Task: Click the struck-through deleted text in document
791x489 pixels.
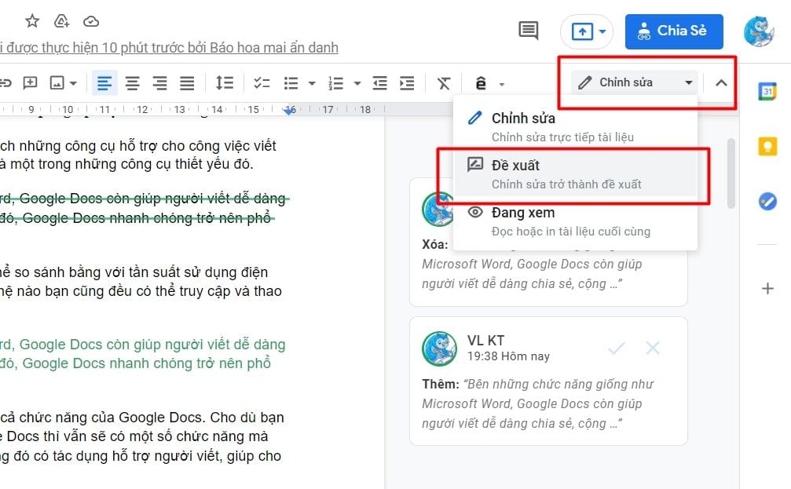Action: (x=144, y=208)
